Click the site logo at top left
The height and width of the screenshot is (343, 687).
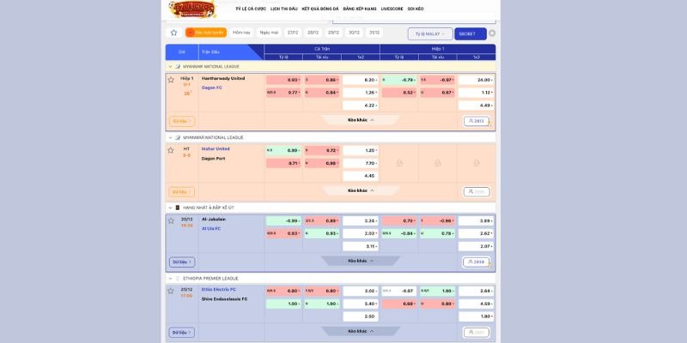click(x=193, y=9)
